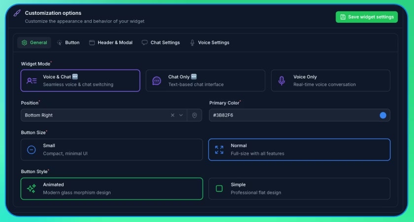This screenshot has width=414, height=222.
Task: Click the Widget Mode label
Action: coord(35,64)
